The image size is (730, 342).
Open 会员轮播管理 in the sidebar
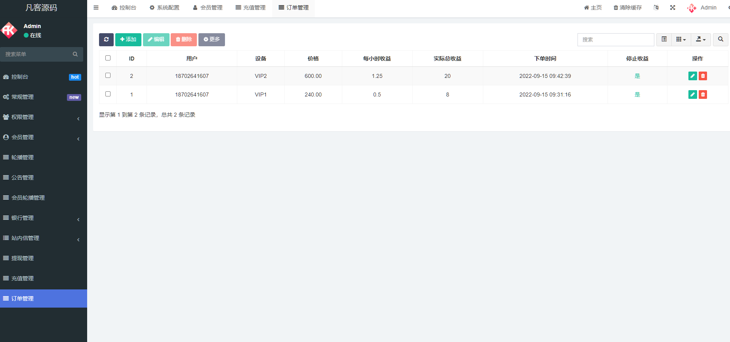pyautogui.click(x=44, y=198)
